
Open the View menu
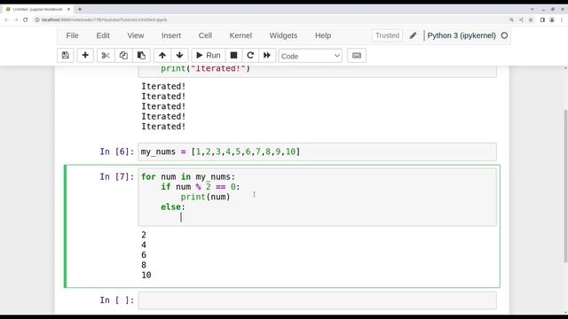coord(136,35)
